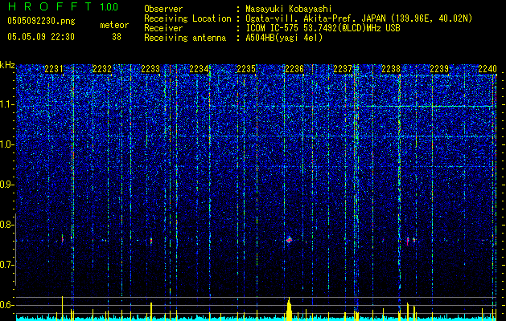This screenshot has width=506, height=321.
Task: Click the 2235 time marker
Action: coord(246,69)
